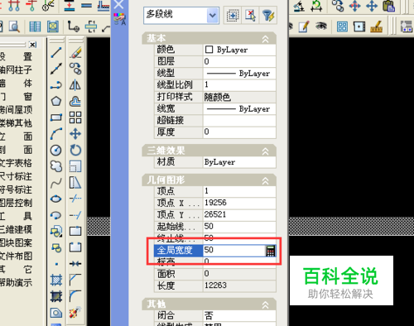Open the object type dropdown showing 多段线
414x326 pixels.
(181, 16)
